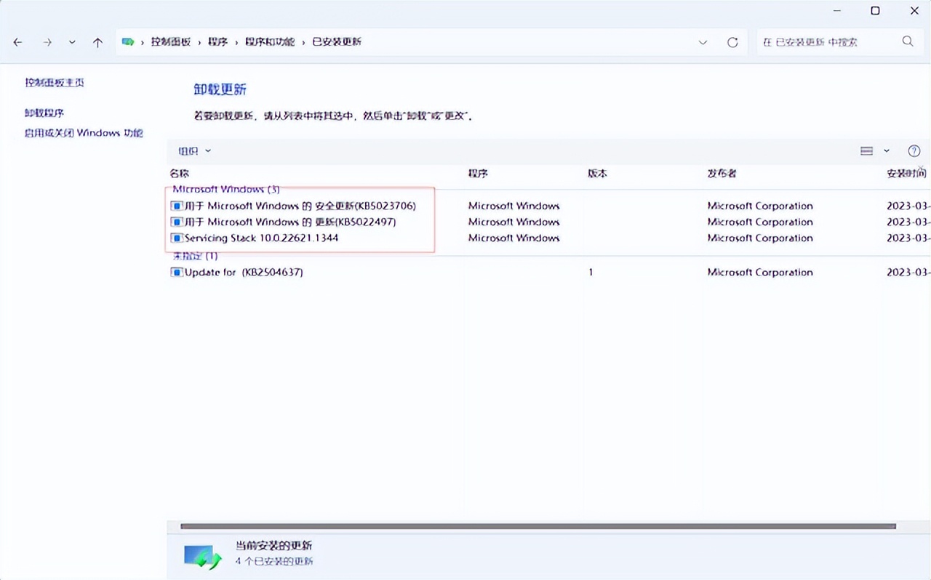Open the view switch dropdown arrow
Screen dimensions: 931x580
click(x=885, y=150)
